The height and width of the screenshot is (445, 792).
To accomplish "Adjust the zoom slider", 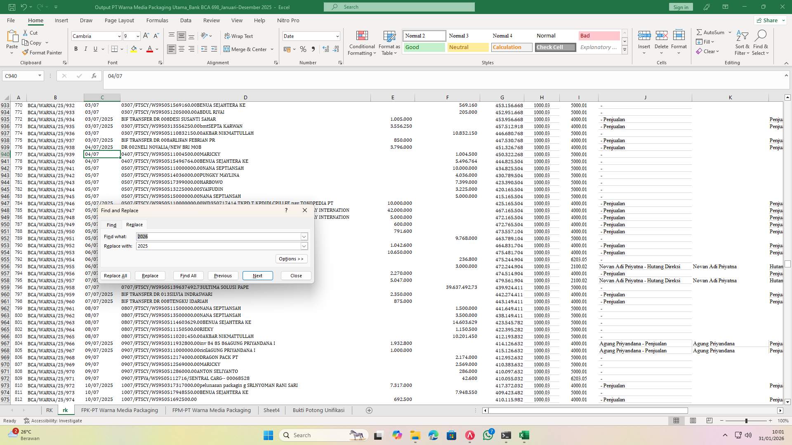I will 746,421.
